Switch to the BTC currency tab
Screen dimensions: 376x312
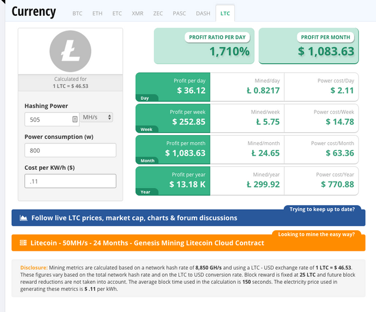click(x=77, y=14)
